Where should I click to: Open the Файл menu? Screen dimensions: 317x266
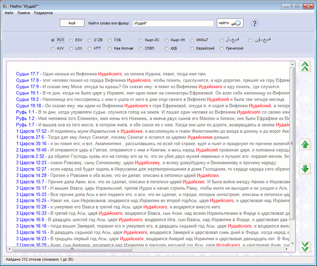8,12
